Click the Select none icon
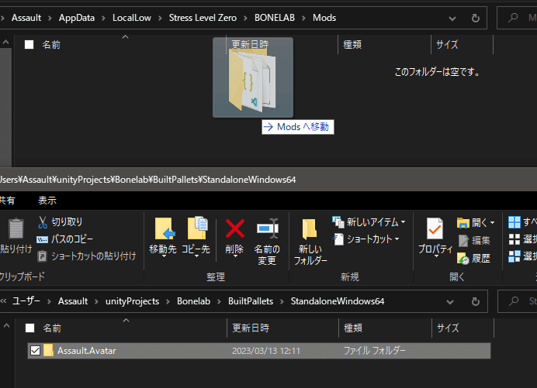 click(514, 239)
